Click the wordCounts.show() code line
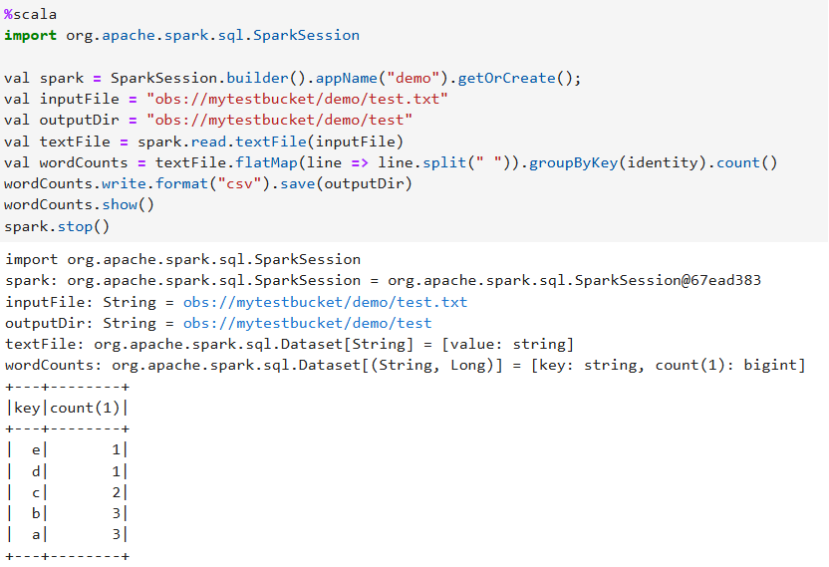Viewport: 829px width, 567px height. click(x=80, y=204)
